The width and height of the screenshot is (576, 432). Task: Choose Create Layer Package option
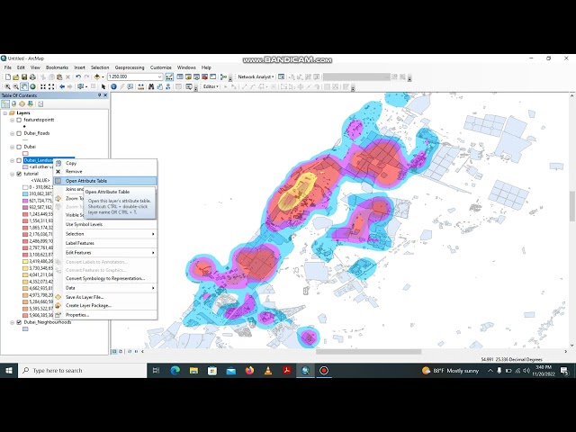[105, 305]
